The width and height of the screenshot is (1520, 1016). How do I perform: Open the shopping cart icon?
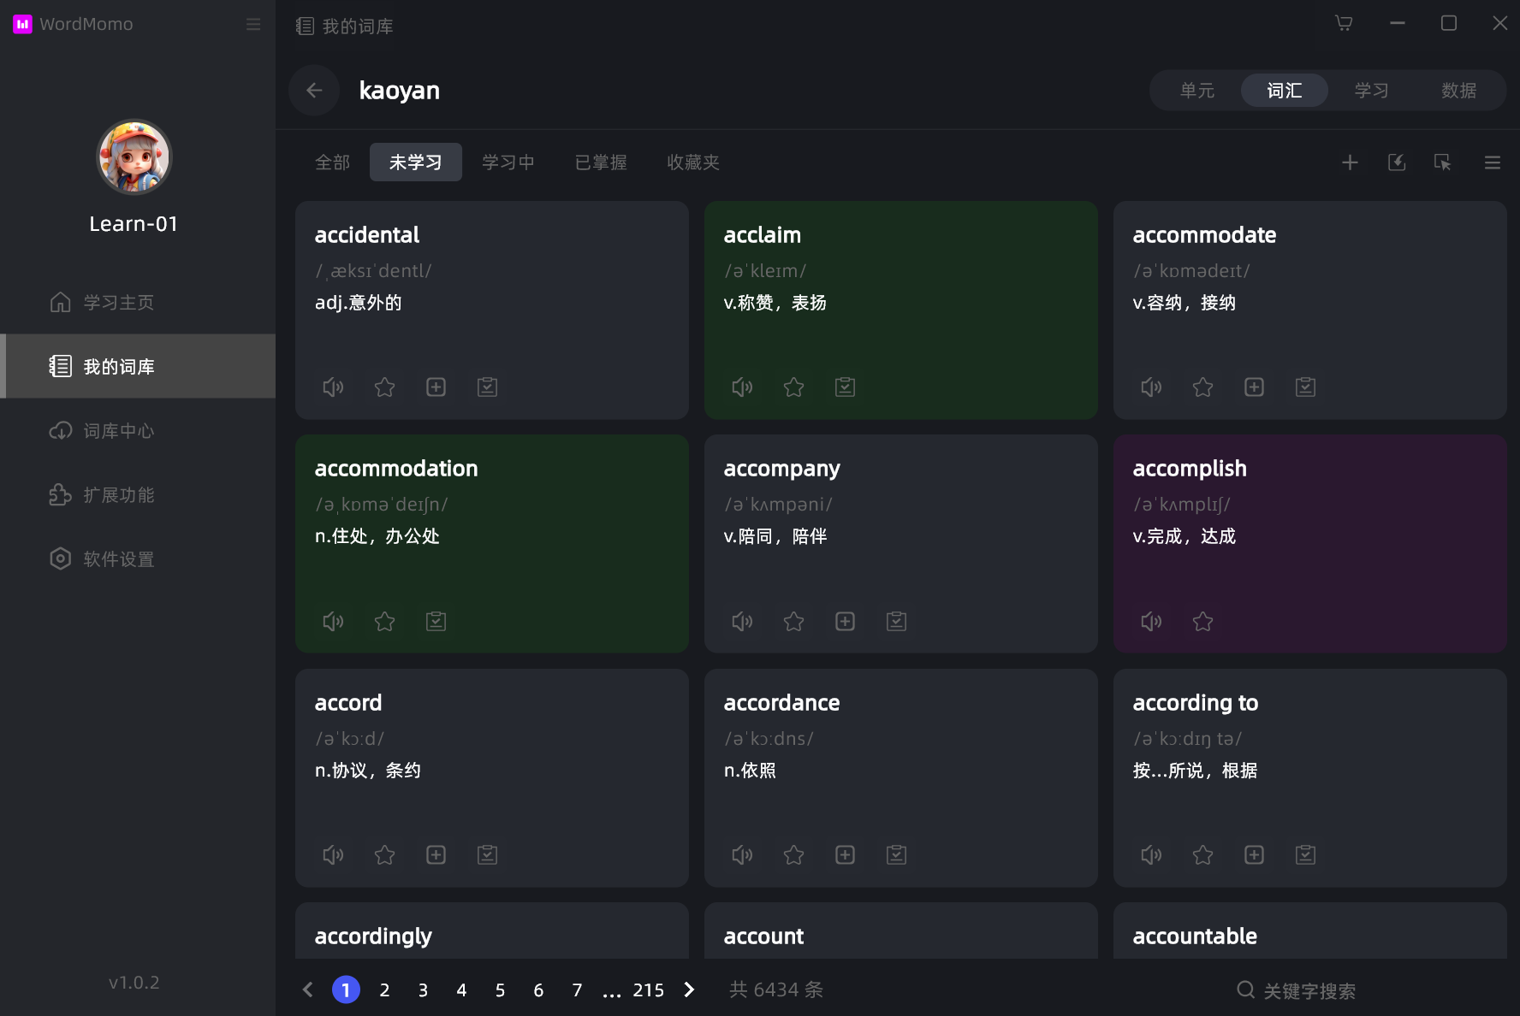[1344, 23]
